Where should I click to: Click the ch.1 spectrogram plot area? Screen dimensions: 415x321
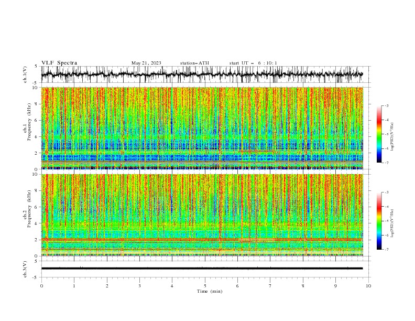coord(202,128)
